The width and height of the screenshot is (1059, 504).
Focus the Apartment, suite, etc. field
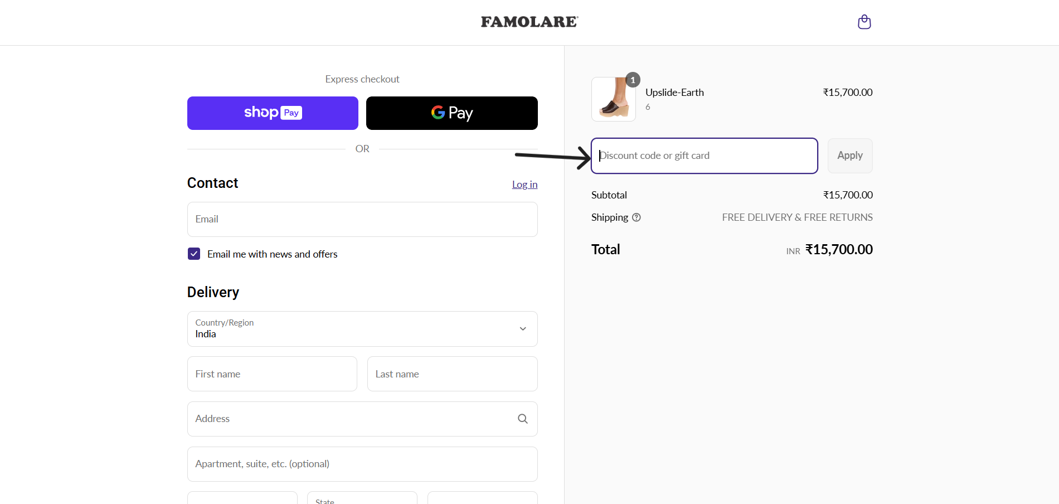(362, 464)
